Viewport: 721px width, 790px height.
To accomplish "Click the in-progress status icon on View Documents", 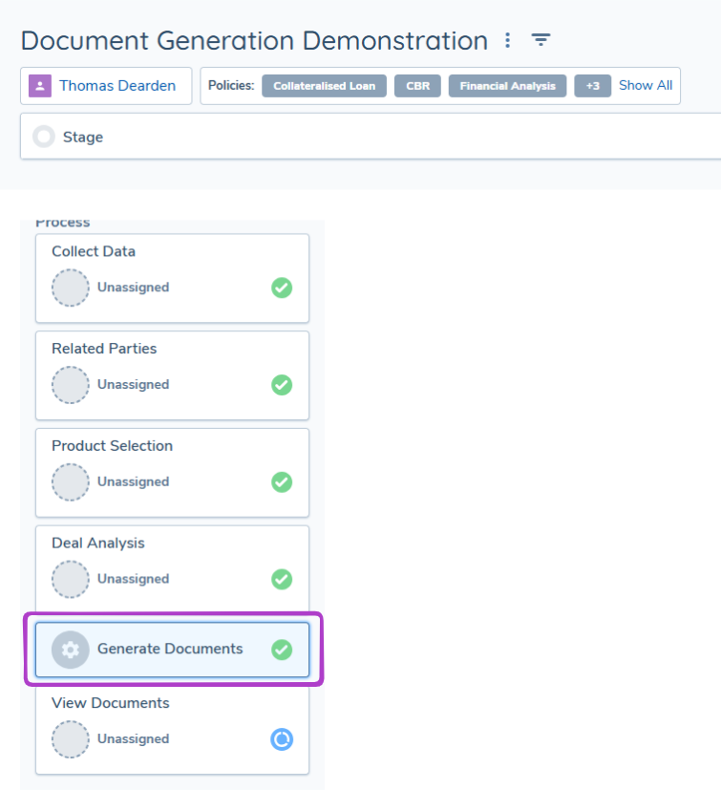I will pyautogui.click(x=282, y=739).
